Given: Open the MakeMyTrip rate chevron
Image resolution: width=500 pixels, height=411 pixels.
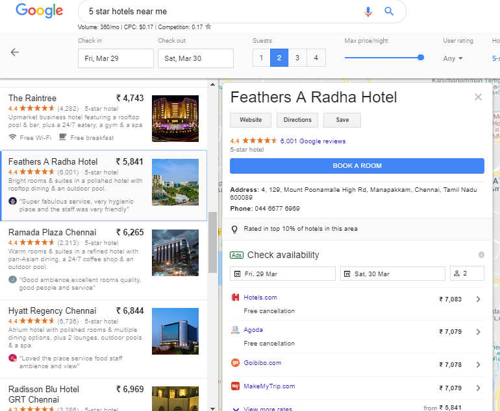Looking at the screenshot, I should pos(478,388).
